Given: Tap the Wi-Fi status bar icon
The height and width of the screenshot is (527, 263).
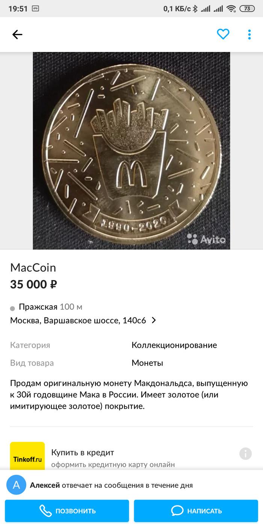Looking at the screenshot, I should pyautogui.click(x=232, y=8).
